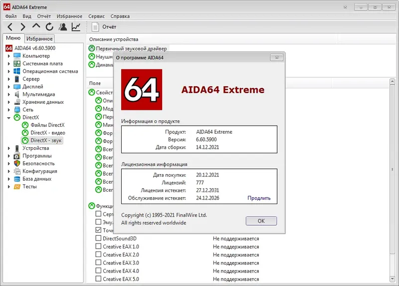This screenshot has height=286, width=399.
Task: Click the Отчёт report page icon in toolbar
Action: click(x=95, y=27)
